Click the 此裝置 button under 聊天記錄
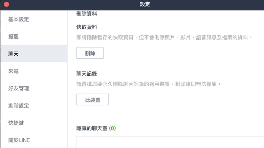The width and height of the screenshot is (264, 148). pyautogui.click(x=92, y=99)
